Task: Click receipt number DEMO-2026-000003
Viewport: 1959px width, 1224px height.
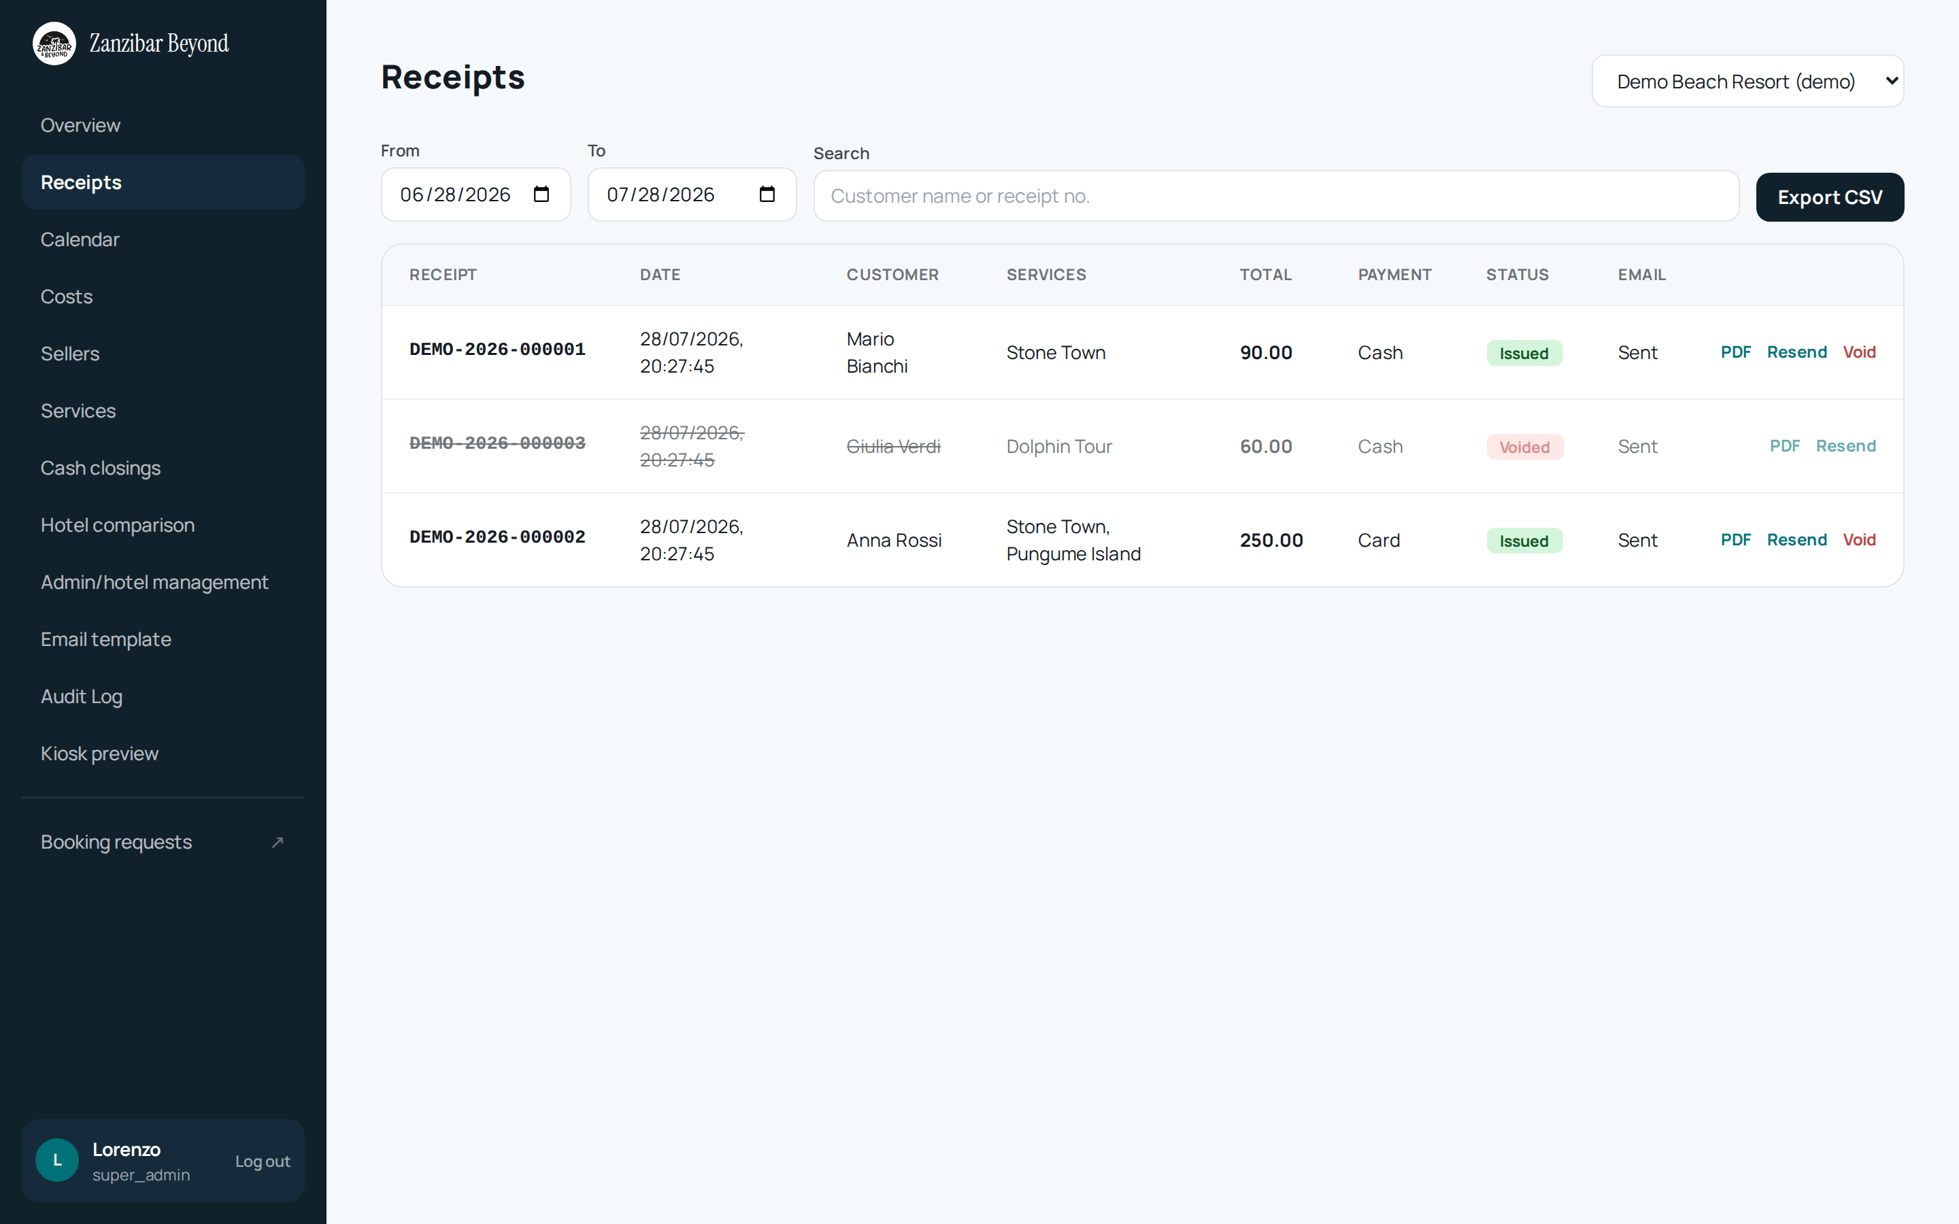Action: 497,443
